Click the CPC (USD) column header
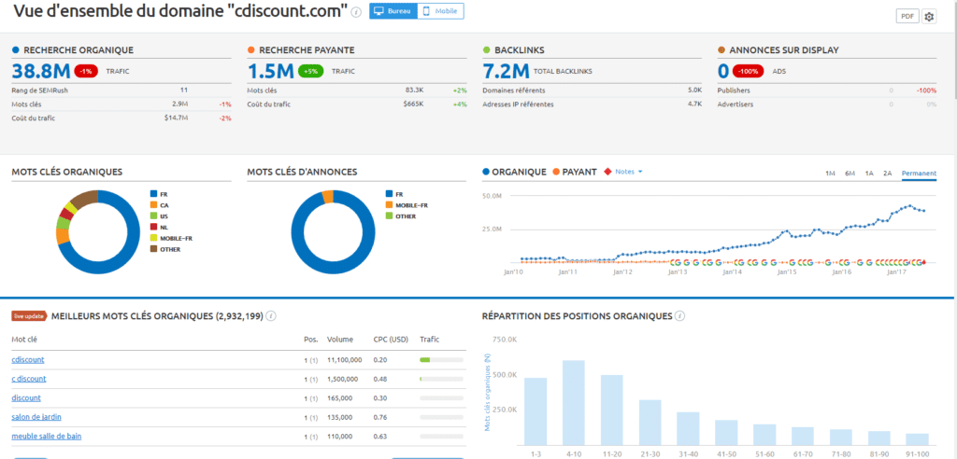 390,339
